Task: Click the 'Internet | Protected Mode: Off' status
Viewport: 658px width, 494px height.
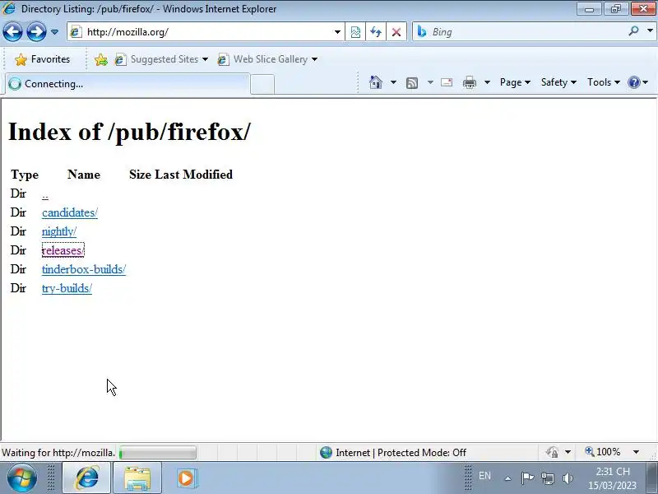Action: (401, 453)
